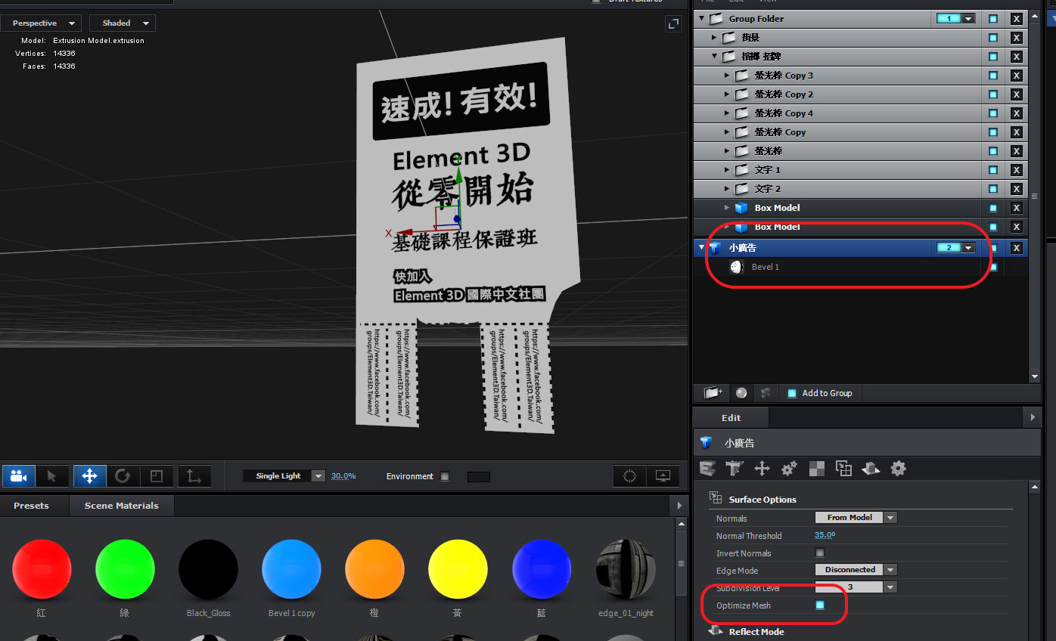
Task: Select the edge_01_night material
Action: tap(625, 570)
